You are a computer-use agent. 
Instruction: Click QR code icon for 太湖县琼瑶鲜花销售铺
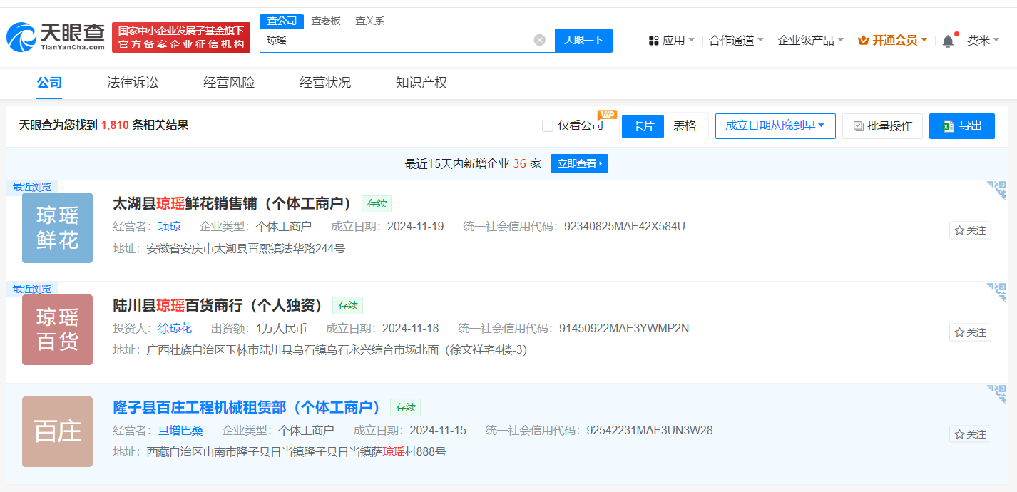996,190
